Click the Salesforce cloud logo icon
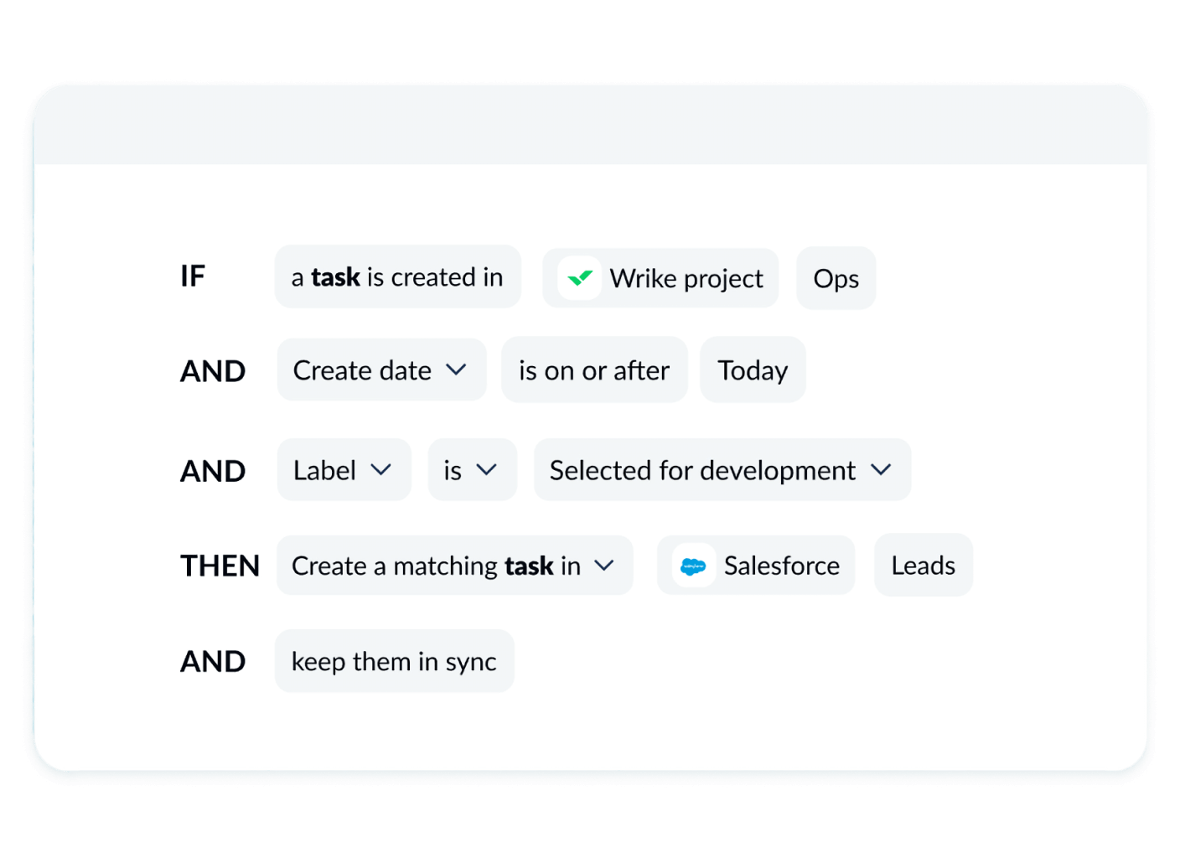1180x858 pixels. tap(693, 566)
